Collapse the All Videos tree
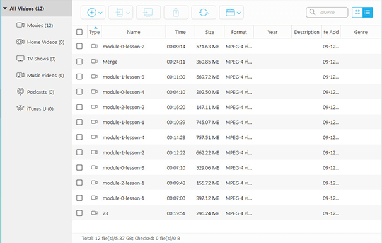Screen dimensions: 382x243 [5, 9]
